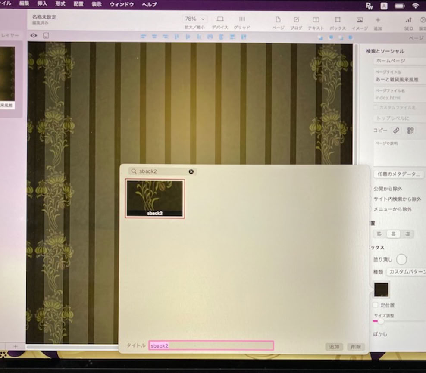Viewport: 426px width, 373px height.
Task: Open the SEO panel icon
Action: [x=408, y=20]
